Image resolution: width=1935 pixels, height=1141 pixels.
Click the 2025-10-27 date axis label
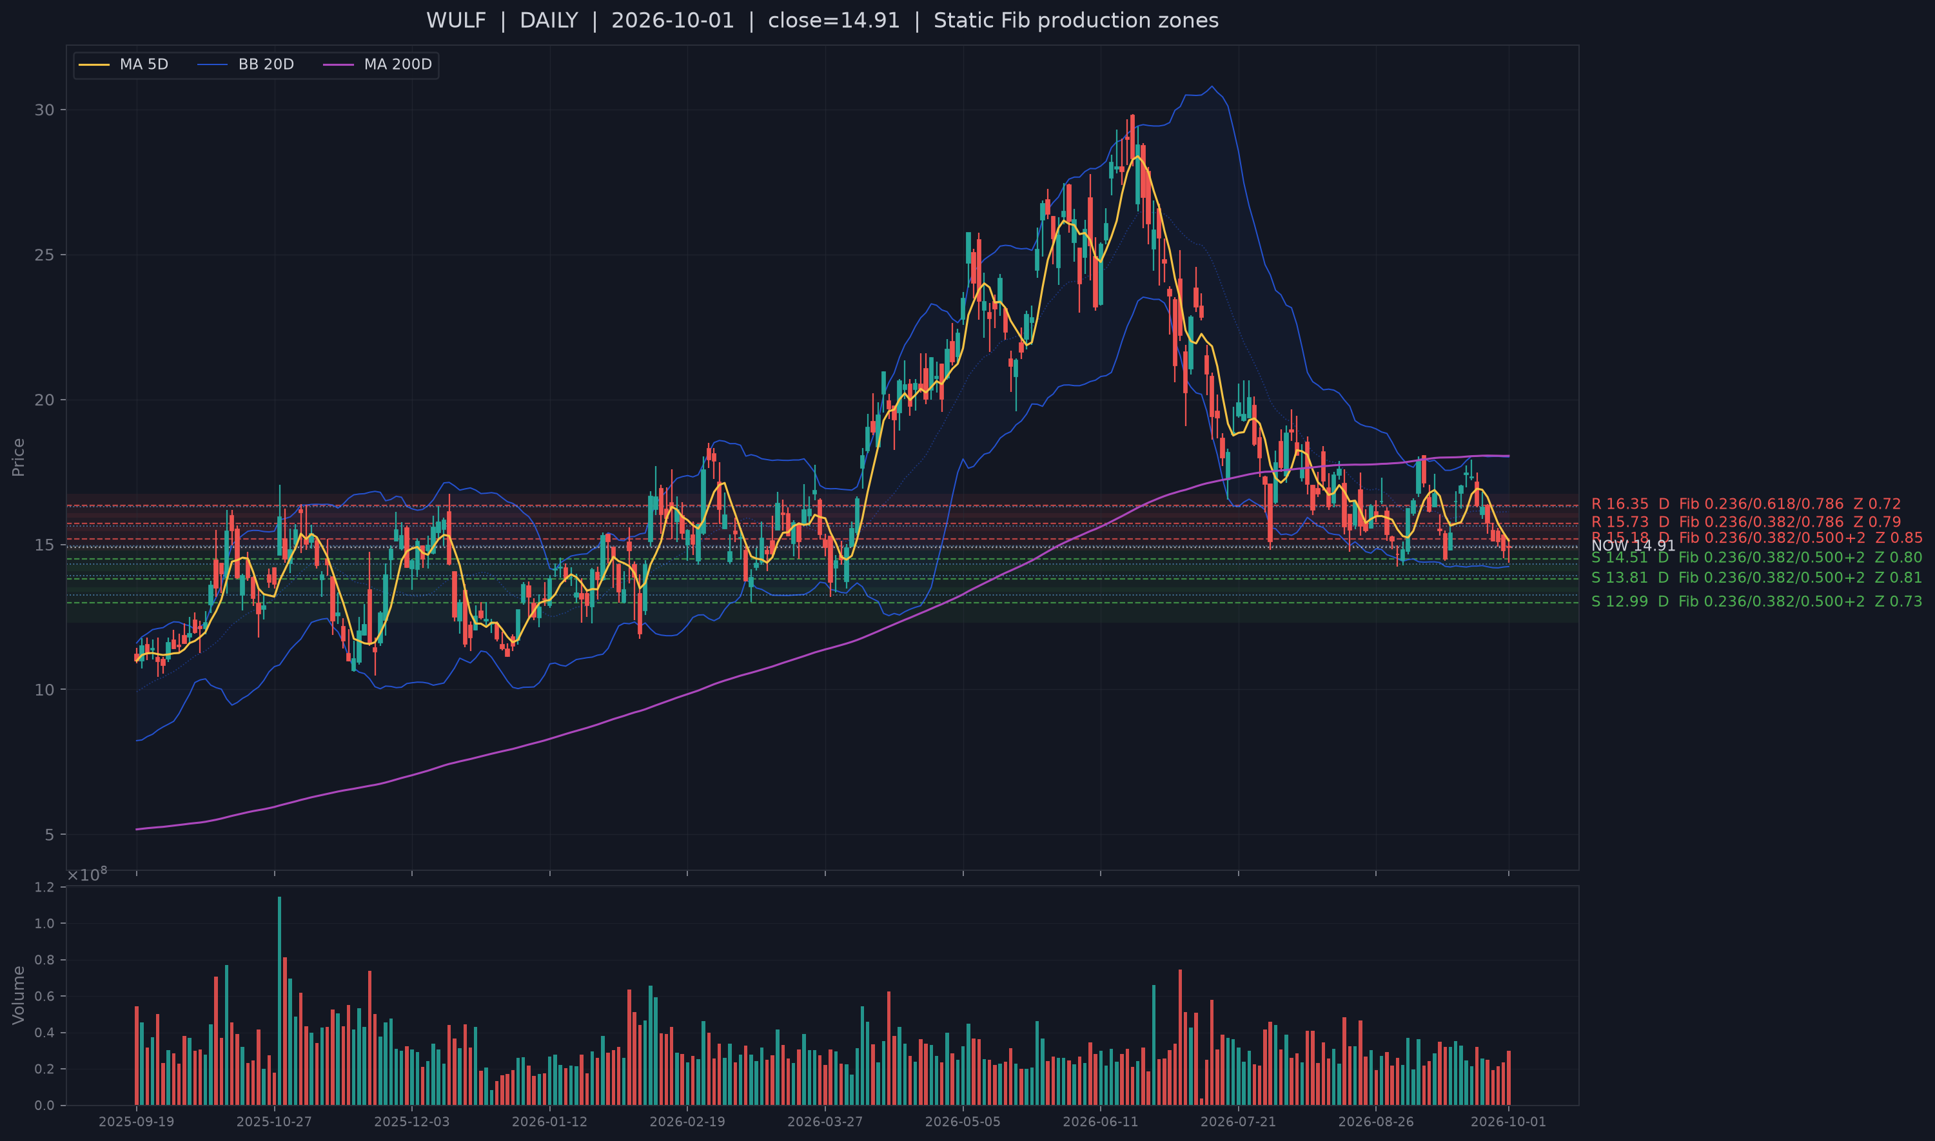pyautogui.click(x=274, y=1122)
